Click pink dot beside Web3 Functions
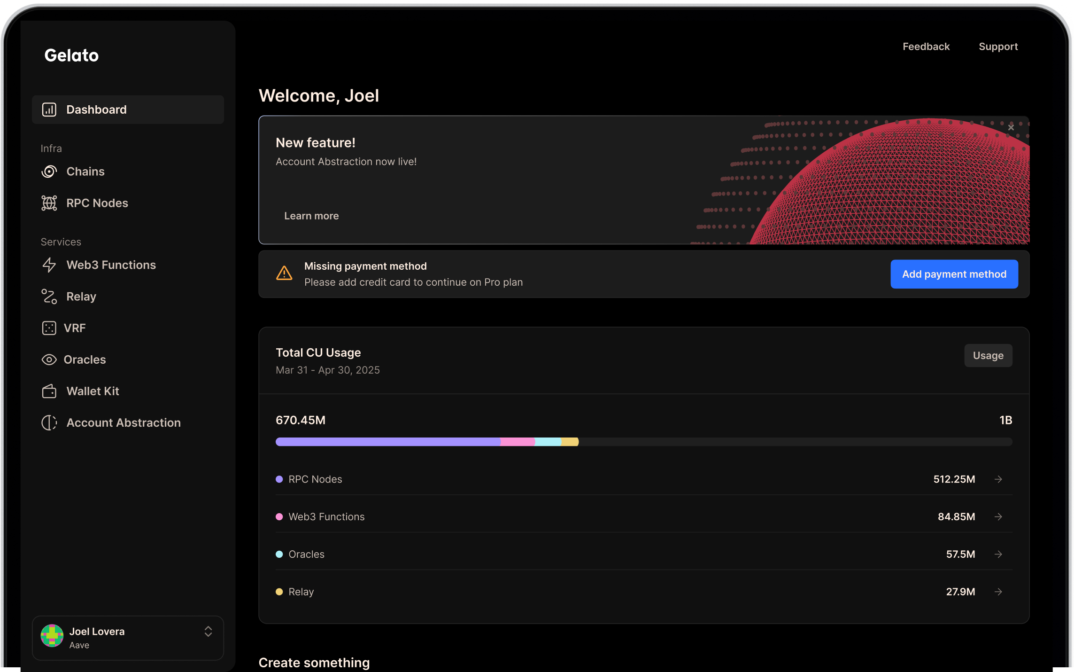 pyautogui.click(x=279, y=516)
